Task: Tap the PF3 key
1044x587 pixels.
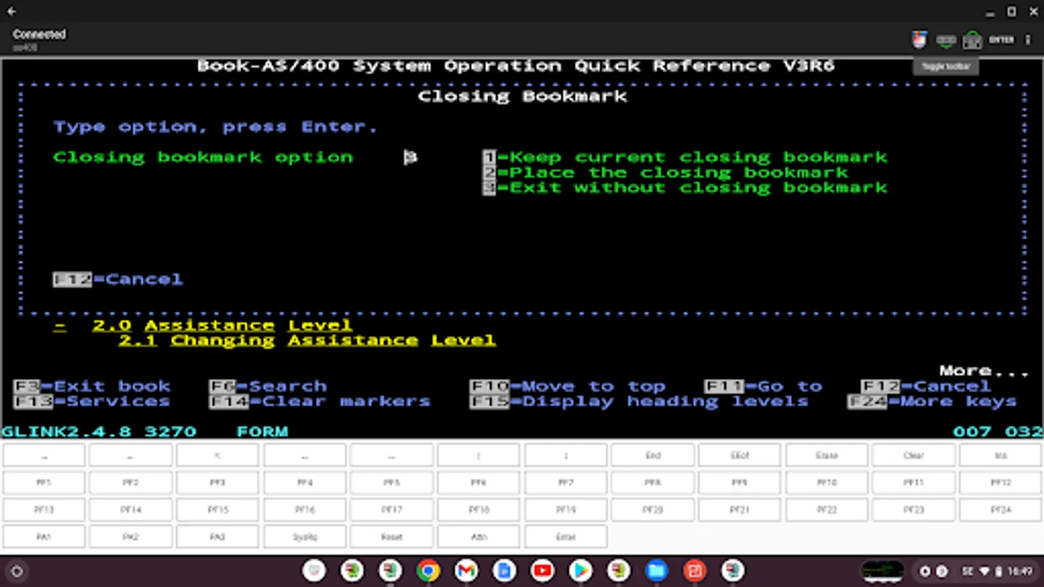Action: point(217,483)
